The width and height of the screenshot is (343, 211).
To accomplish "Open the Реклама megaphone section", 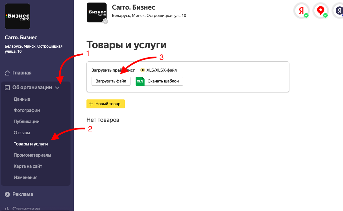I will point(6,194).
